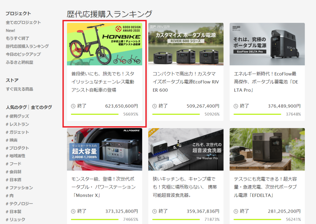Open 今日のピックアップ link
The height and width of the screenshot is (224, 316).
coord(23,54)
